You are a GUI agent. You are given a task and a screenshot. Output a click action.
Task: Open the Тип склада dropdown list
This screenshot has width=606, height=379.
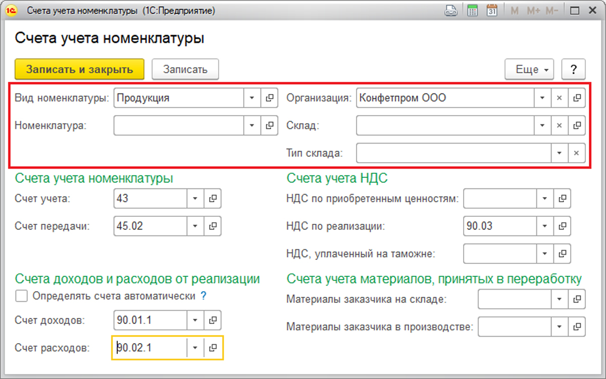[560, 153]
